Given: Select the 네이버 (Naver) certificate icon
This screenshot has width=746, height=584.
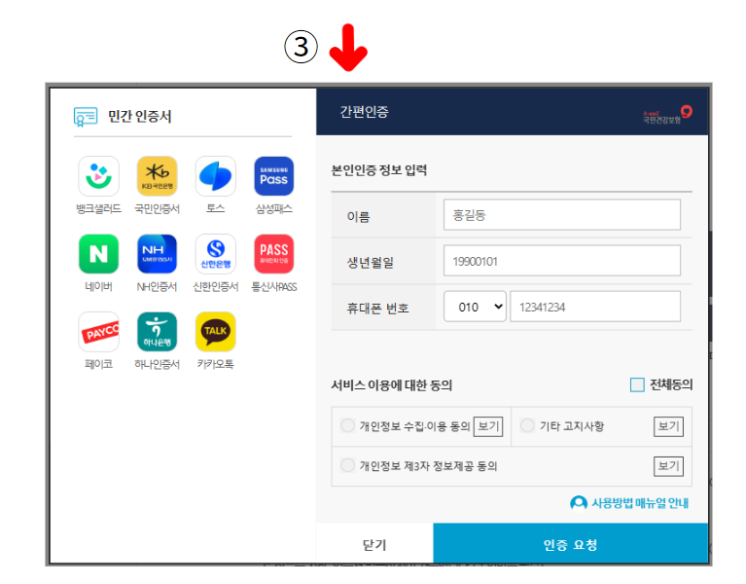Looking at the screenshot, I should [x=98, y=254].
